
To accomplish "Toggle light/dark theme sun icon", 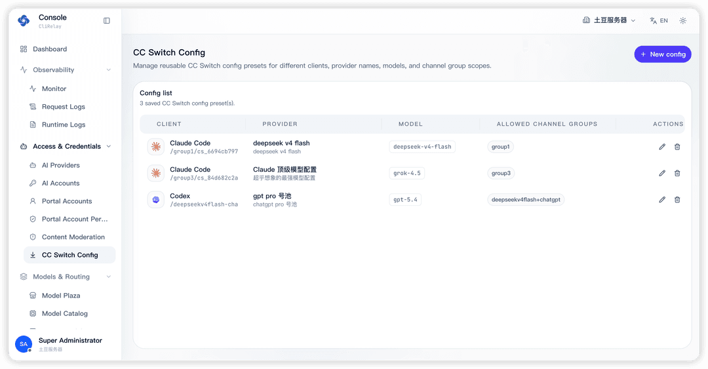I will [682, 20].
